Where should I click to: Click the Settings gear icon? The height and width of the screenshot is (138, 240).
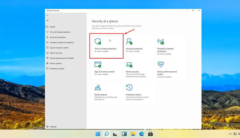click(x=47, y=127)
